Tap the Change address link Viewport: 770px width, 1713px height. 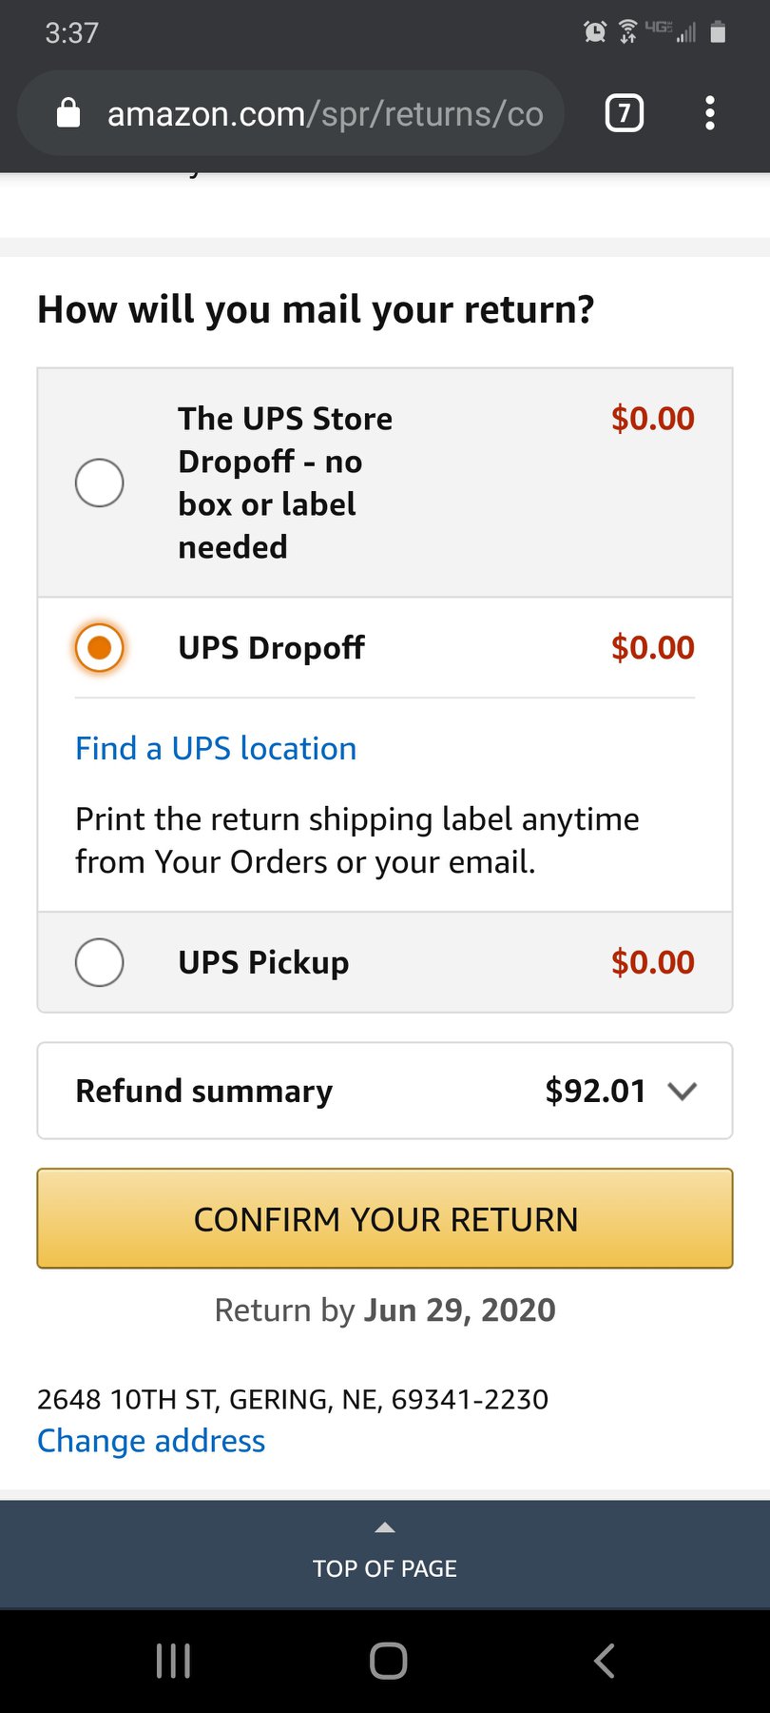point(151,1441)
